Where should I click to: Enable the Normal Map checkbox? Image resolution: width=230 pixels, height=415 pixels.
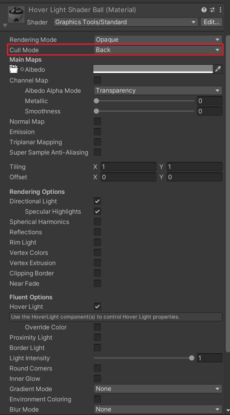point(97,121)
